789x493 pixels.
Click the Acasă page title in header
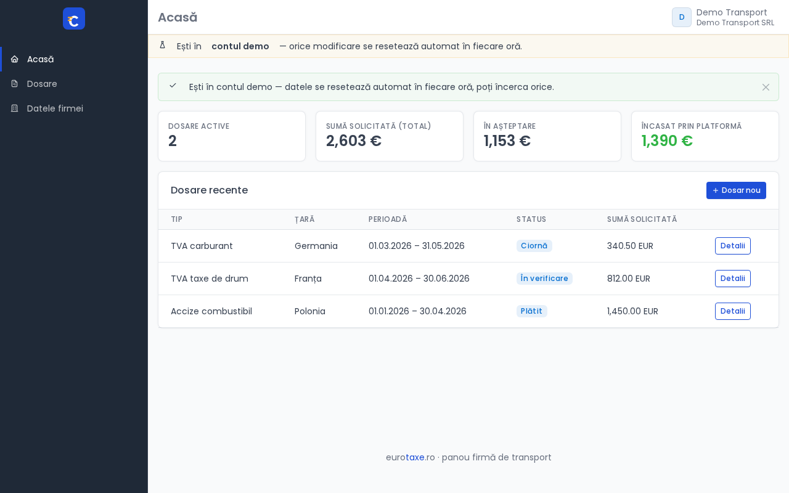(178, 17)
